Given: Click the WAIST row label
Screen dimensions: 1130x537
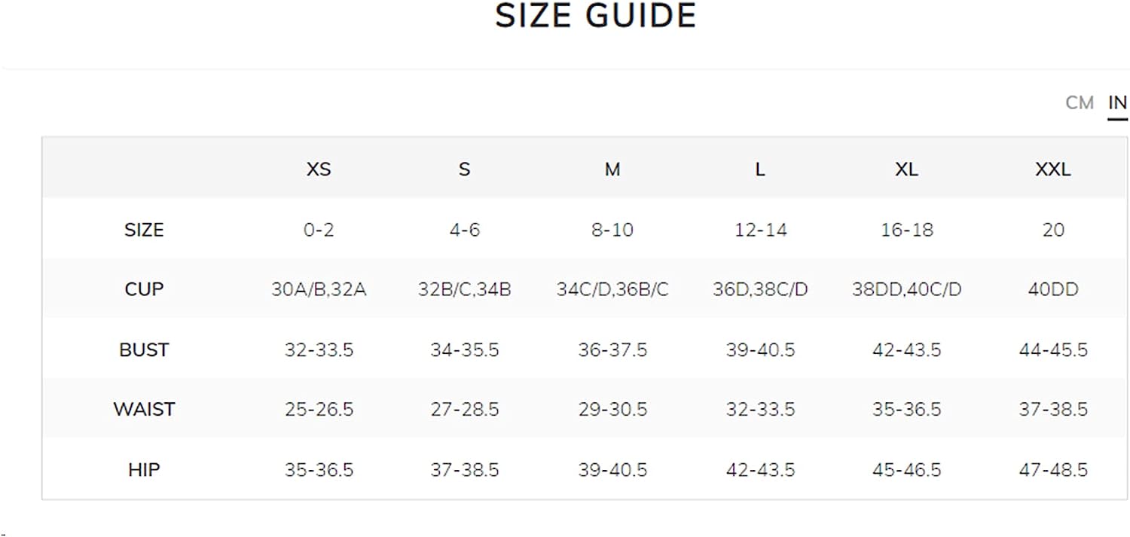Looking at the screenshot, I should [144, 409].
